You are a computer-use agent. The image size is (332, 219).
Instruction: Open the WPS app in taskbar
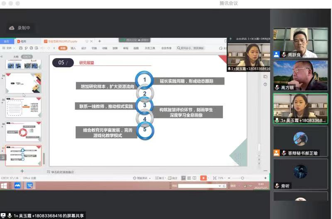[x=30, y=185]
